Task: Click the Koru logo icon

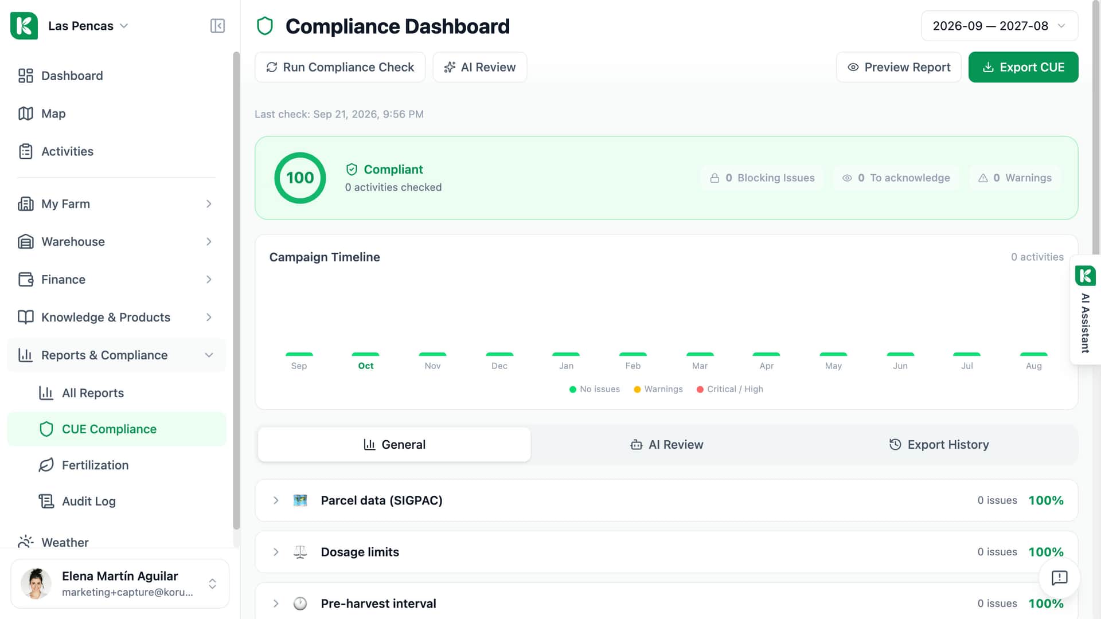Action: tap(24, 26)
